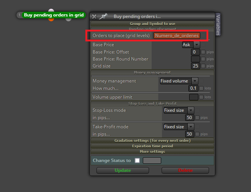
Task: Click the Take-Profit mode label
Action: tap(111, 127)
